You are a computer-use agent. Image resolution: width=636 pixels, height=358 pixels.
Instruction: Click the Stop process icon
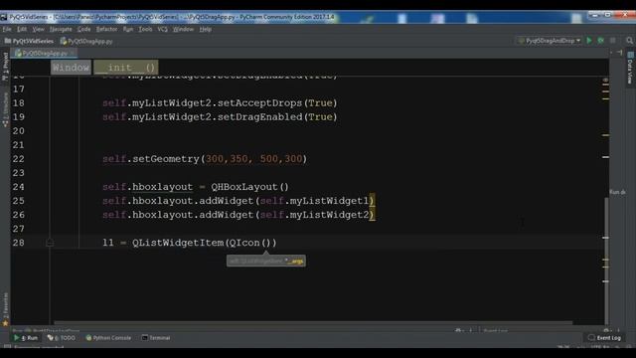[613, 41]
